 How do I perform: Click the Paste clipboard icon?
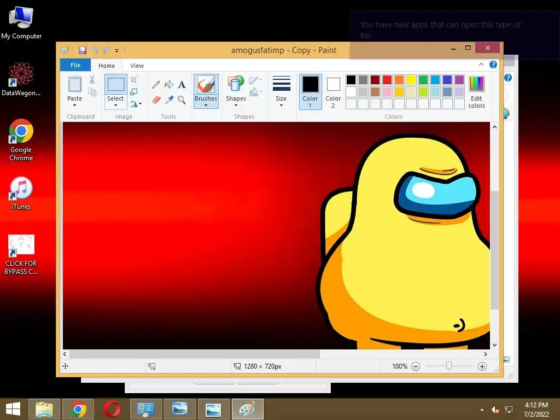tap(74, 84)
